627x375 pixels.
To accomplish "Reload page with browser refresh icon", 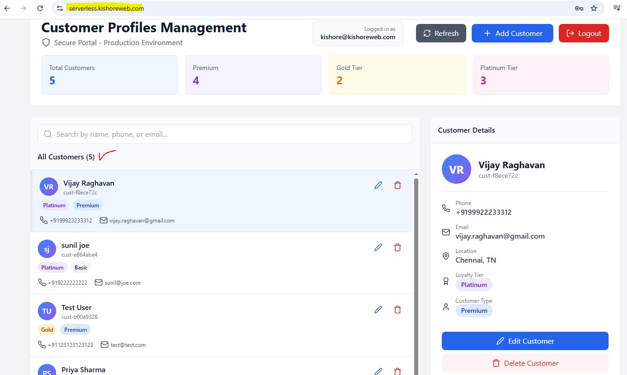I will (40, 8).
